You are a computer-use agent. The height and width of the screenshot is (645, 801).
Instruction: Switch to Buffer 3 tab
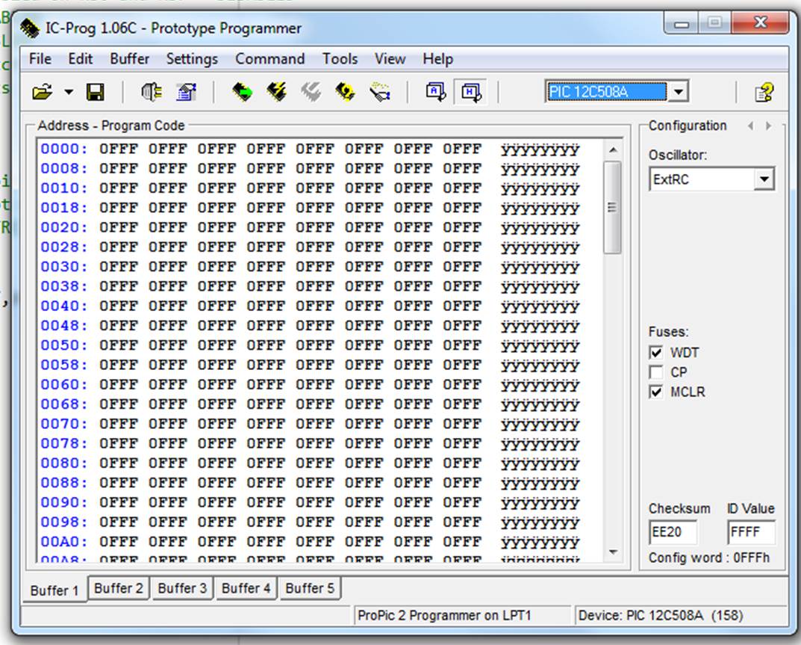click(182, 588)
